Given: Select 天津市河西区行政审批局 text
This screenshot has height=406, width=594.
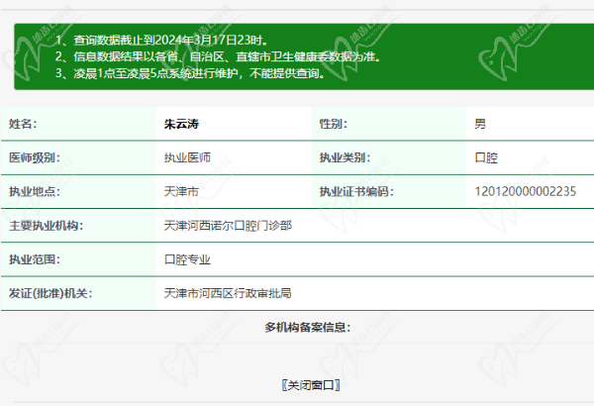Looking at the screenshot, I should point(228,293).
